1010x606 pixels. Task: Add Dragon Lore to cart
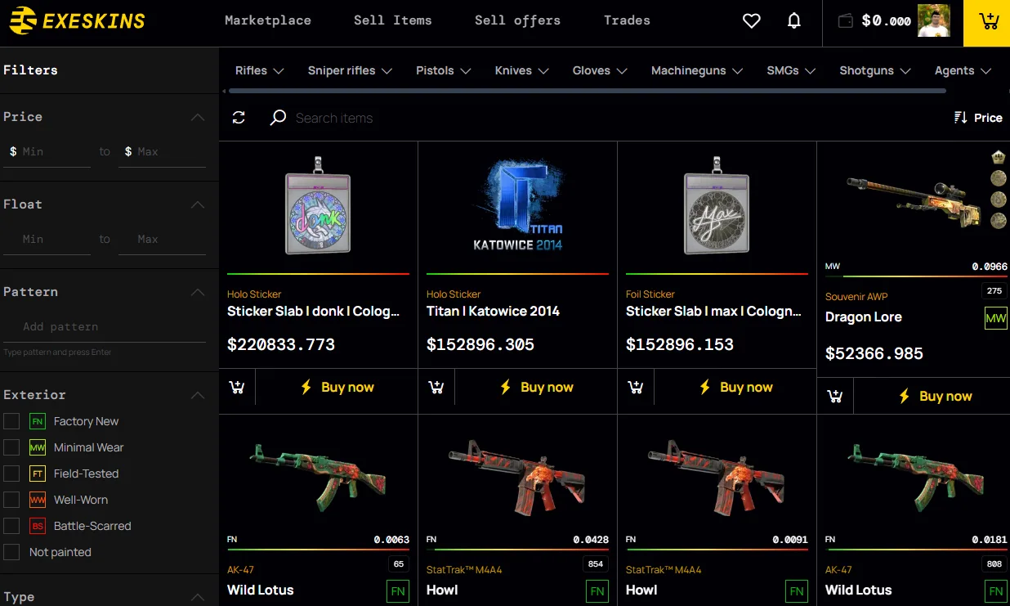coord(835,396)
